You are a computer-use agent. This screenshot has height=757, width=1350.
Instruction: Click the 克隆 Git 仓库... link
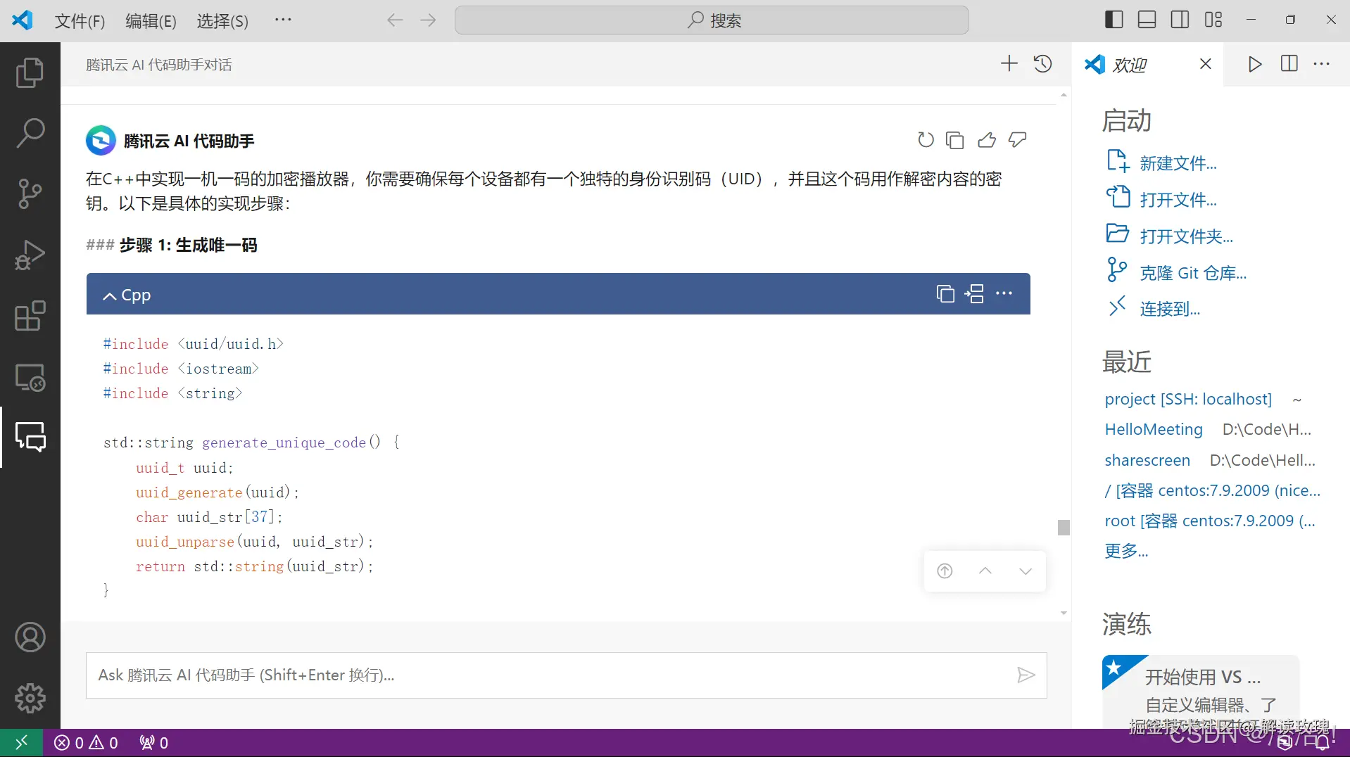tap(1193, 273)
